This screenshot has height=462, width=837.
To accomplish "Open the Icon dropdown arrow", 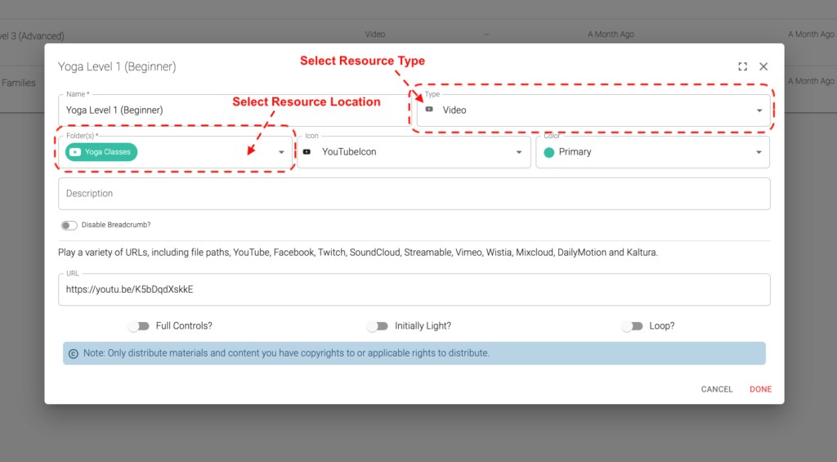I will tap(519, 152).
